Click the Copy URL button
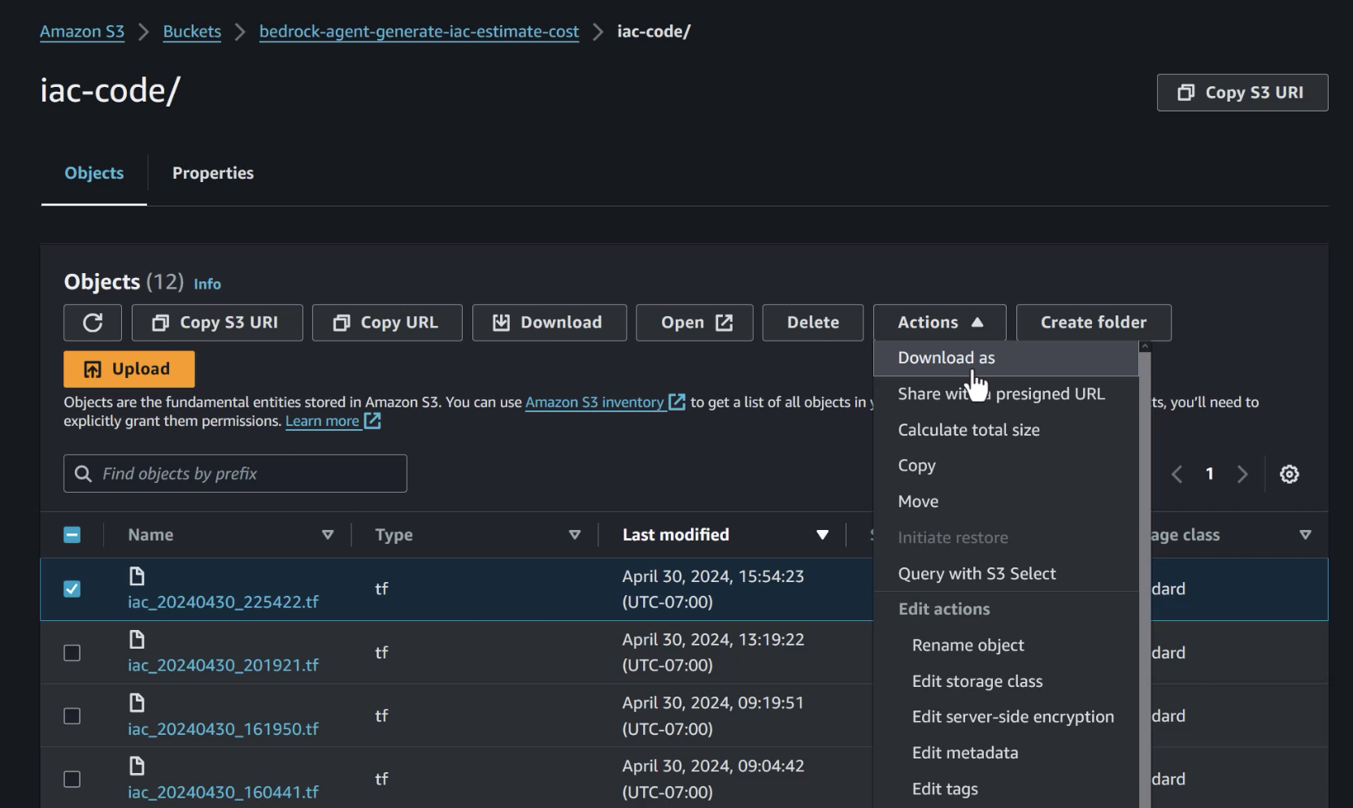 (x=387, y=323)
